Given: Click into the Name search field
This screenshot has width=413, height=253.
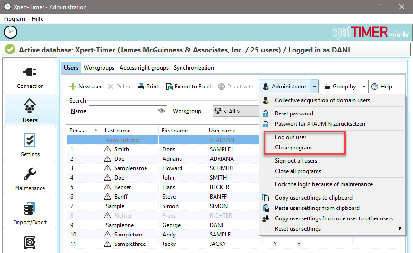Looking at the screenshot, I should [x=123, y=111].
